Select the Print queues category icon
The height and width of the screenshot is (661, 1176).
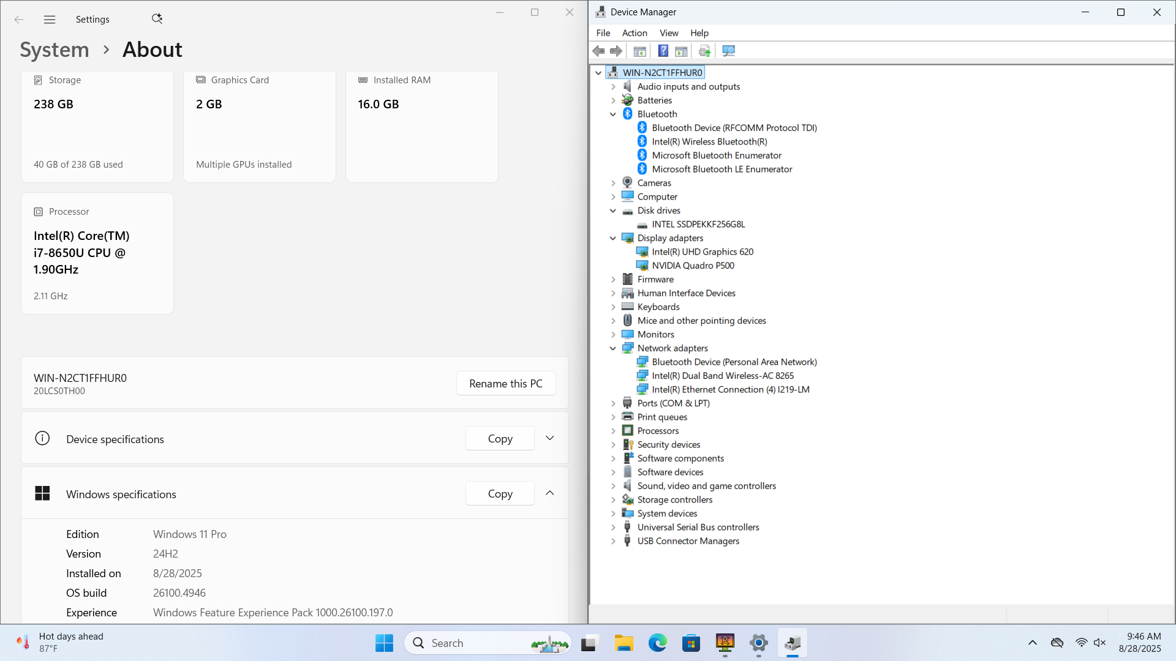[x=627, y=417]
